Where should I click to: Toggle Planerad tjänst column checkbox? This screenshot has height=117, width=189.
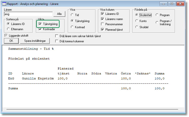[102, 30]
